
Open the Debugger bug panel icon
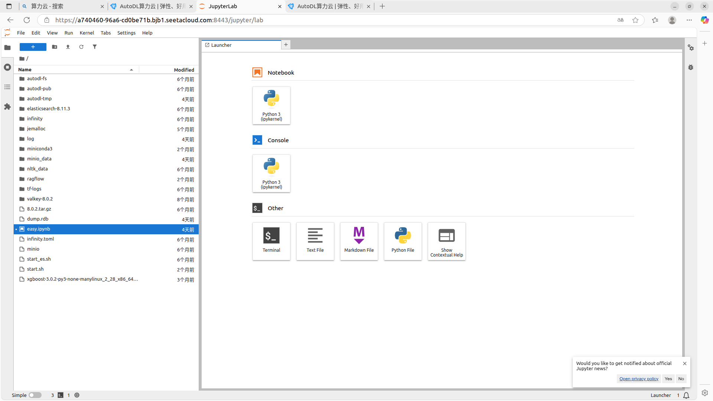pos(691,68)
